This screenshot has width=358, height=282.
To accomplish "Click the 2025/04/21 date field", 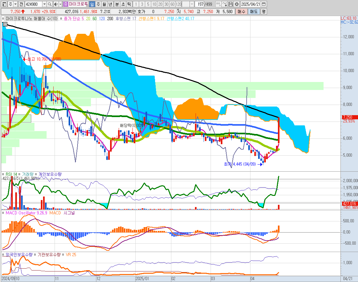I will click(251, 4).
